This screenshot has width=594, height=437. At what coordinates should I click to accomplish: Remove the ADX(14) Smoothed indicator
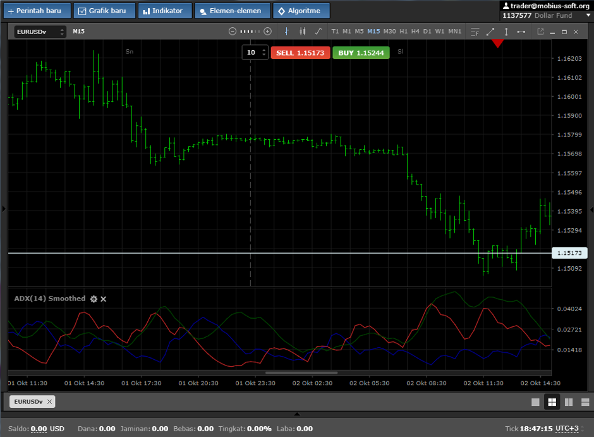point(104,299)
